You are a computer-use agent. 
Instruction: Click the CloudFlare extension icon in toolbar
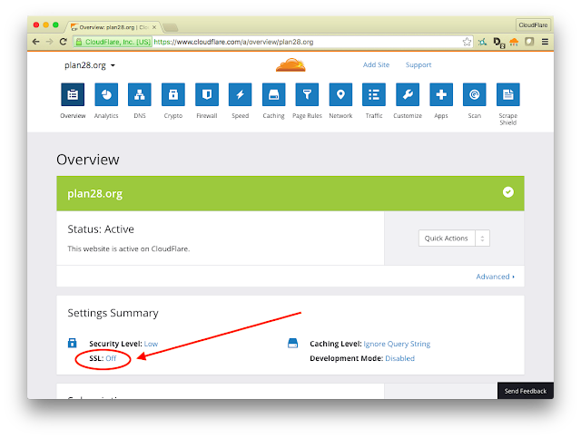(514, 42)
